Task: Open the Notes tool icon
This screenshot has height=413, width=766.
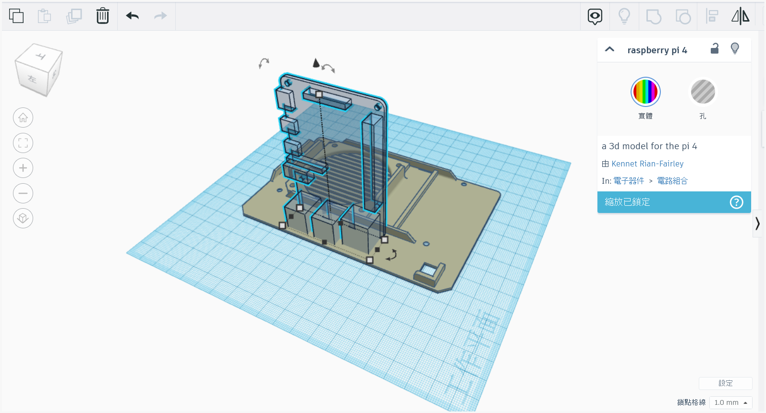Action: coord(595,16)
